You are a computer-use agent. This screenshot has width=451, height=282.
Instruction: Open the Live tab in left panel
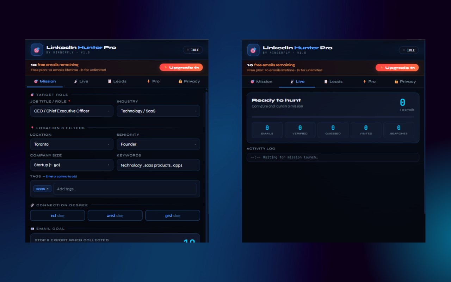(81, 81)
